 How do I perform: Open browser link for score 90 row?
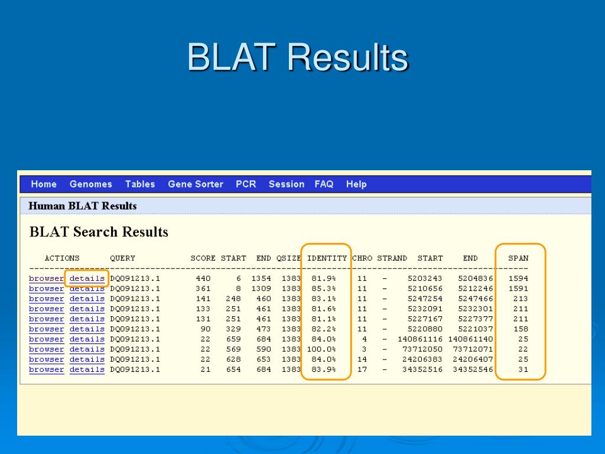46,329
